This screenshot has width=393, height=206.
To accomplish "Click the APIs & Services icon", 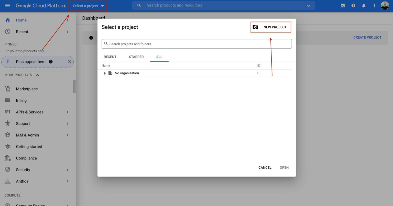I will [7, 112].
